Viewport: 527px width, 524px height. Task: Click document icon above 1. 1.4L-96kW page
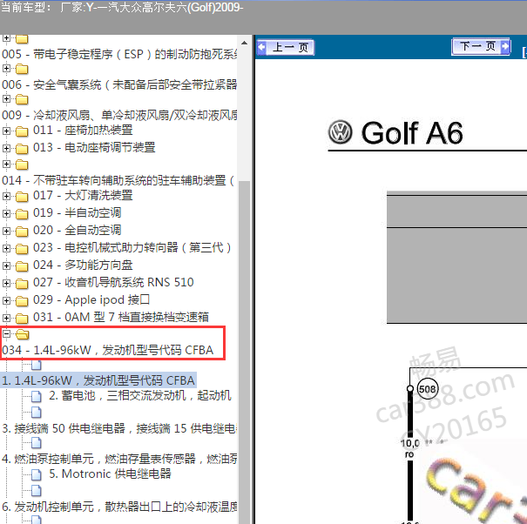37,365
